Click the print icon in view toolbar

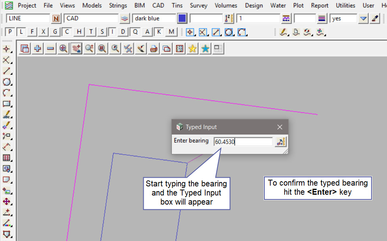(154, 48)
